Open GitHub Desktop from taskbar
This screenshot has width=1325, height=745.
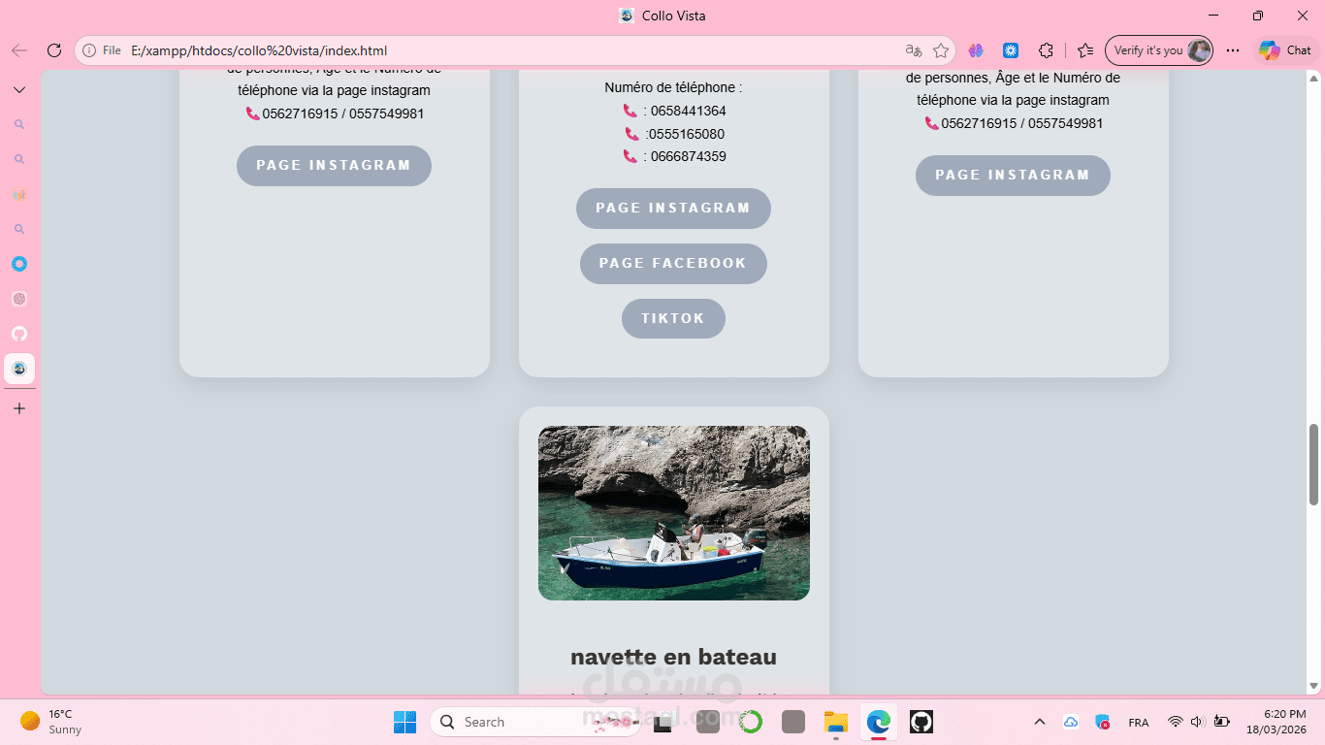click(921, 722)
